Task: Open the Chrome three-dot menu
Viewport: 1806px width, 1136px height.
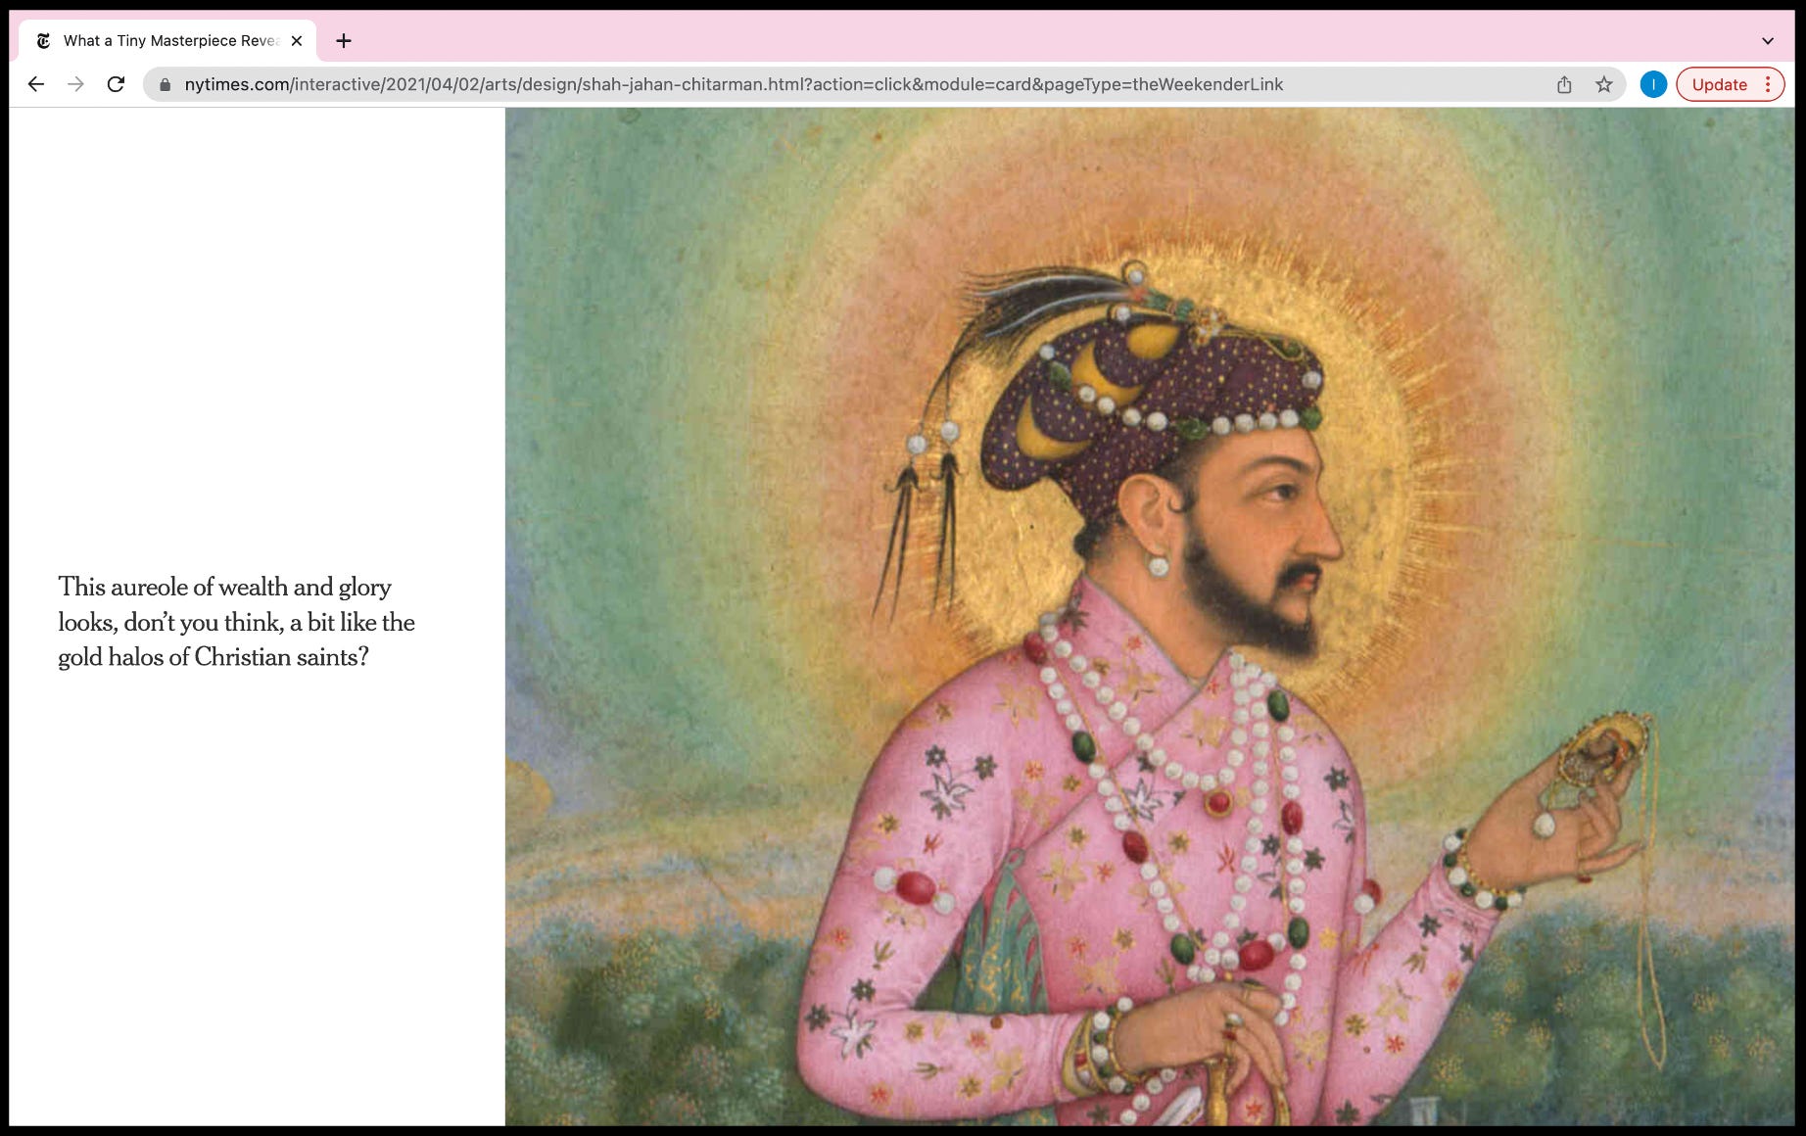Action: tap(1768, 84)
